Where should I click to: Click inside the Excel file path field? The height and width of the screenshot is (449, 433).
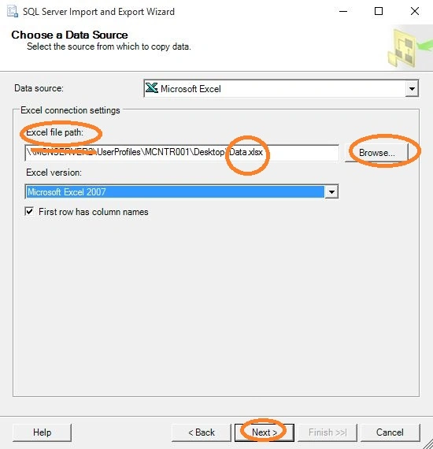[x=182, y=152]
